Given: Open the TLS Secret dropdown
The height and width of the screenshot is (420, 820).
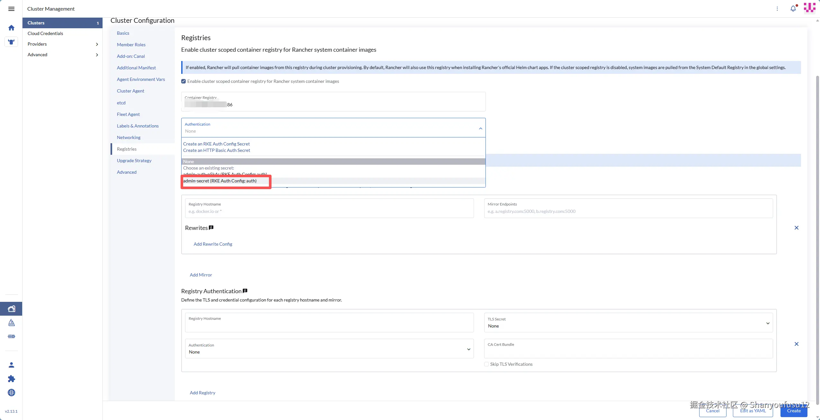Looking at the screenshot, I should point(628,323).
